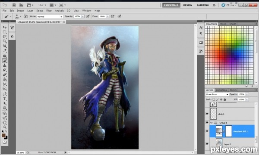Switch to the Painting workspace
This screenshot has width=259, height=155.
click(202, 5)
